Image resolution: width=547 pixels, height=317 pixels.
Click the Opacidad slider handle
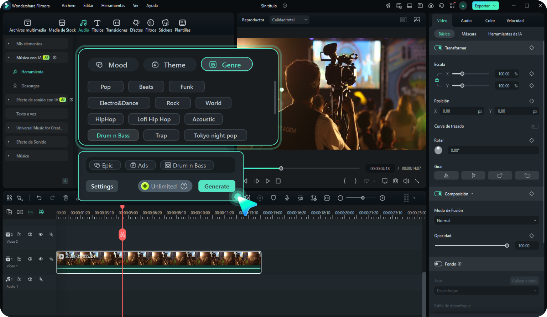507,246
